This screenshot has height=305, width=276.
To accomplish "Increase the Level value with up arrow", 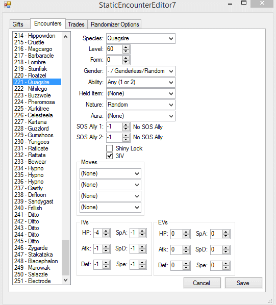I will click(126, 47).
